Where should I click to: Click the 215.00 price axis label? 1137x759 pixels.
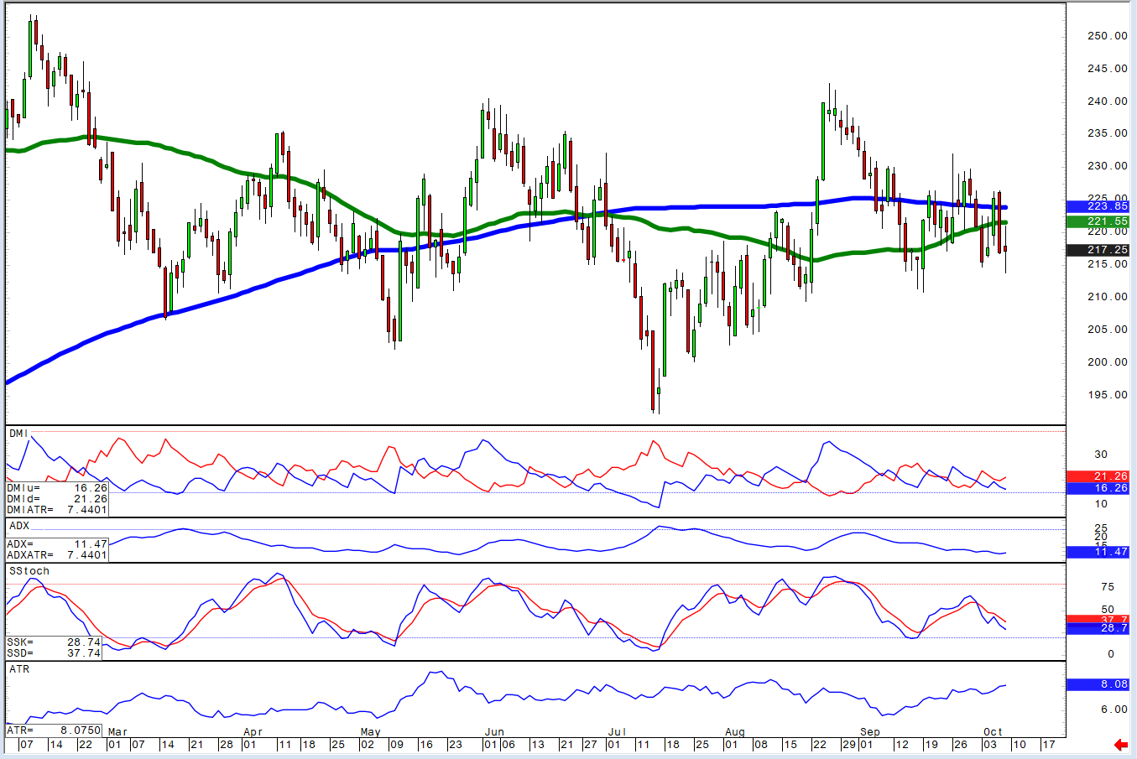pyautogui.click(x=1108, y=264)
